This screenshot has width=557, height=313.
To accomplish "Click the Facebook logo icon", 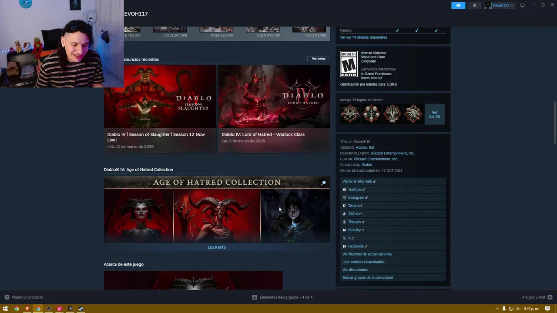I will click(344, 246).
